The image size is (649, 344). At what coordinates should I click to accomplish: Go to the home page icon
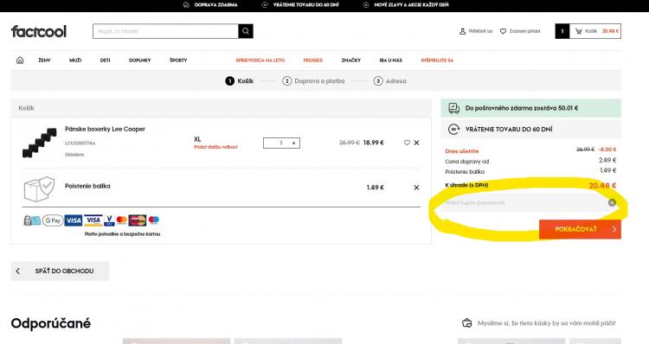[x=20, y=61]
